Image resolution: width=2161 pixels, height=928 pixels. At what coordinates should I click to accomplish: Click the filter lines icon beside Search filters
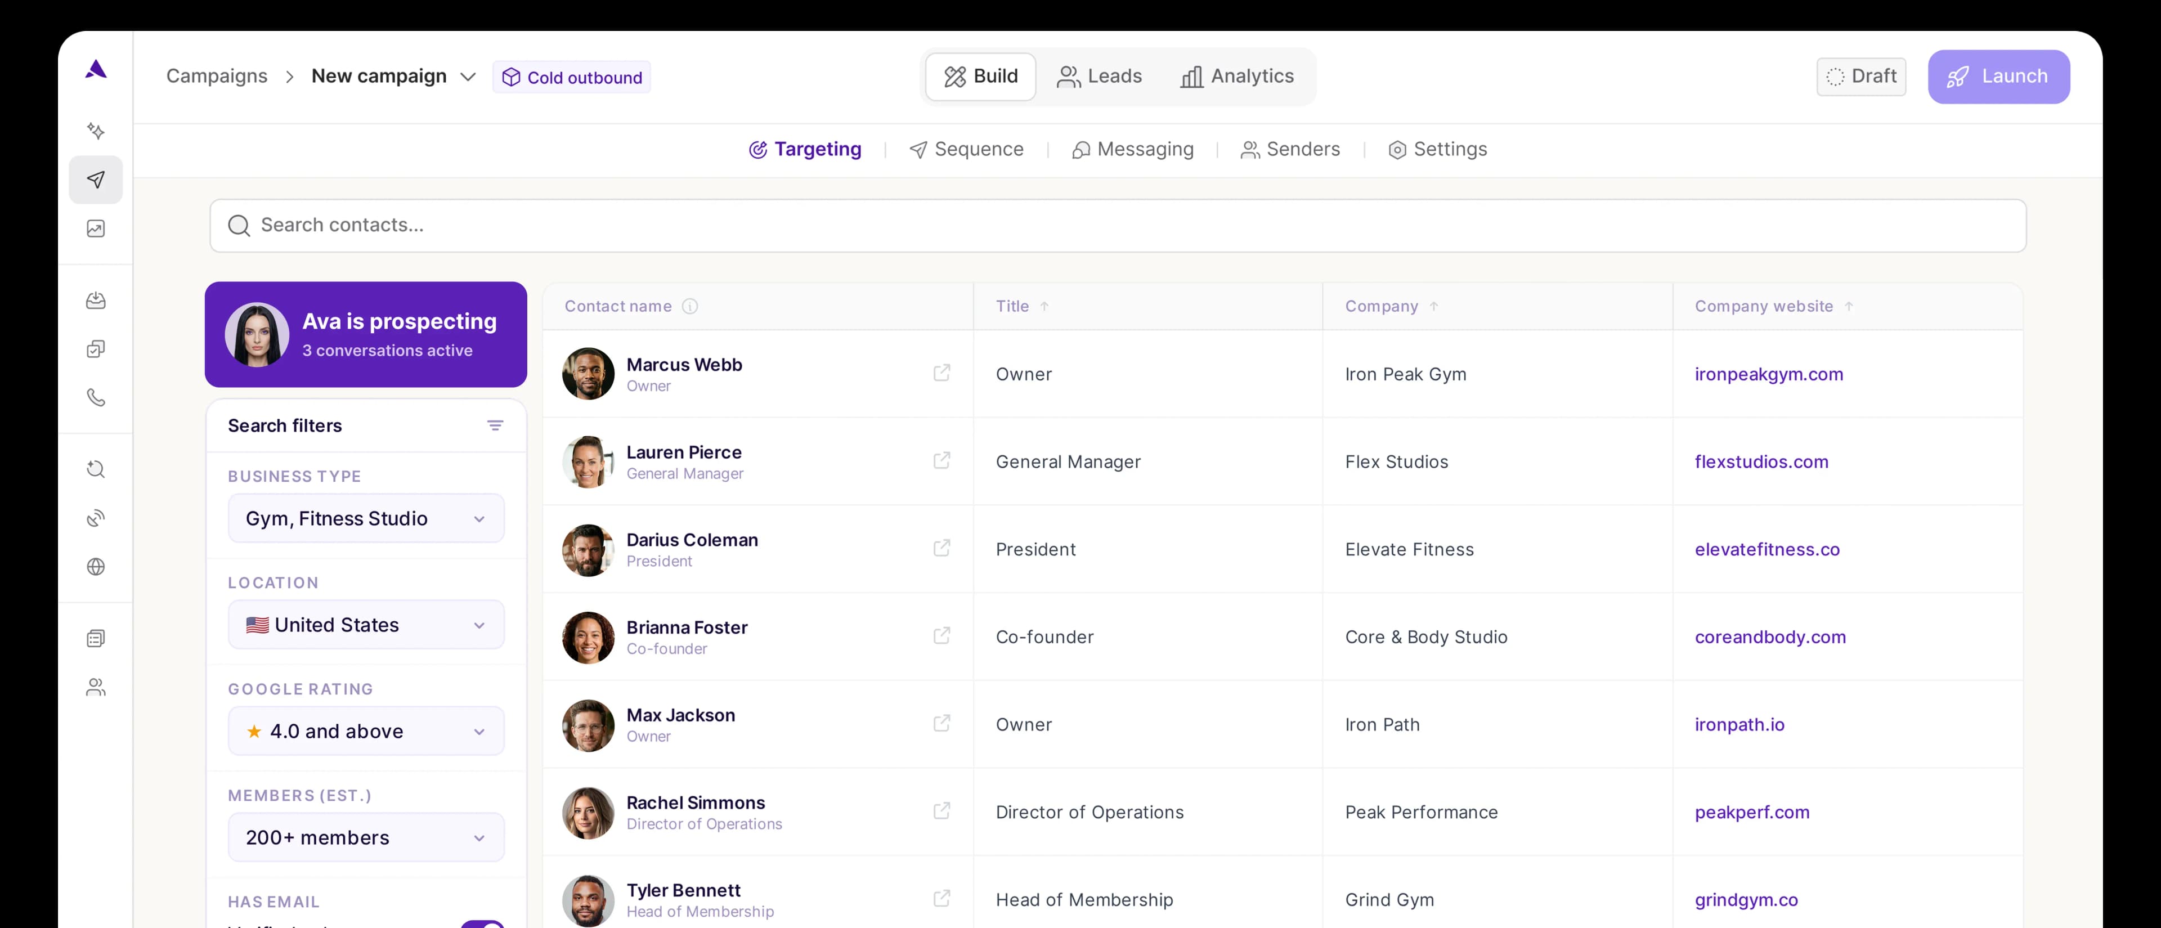(495, 425)
